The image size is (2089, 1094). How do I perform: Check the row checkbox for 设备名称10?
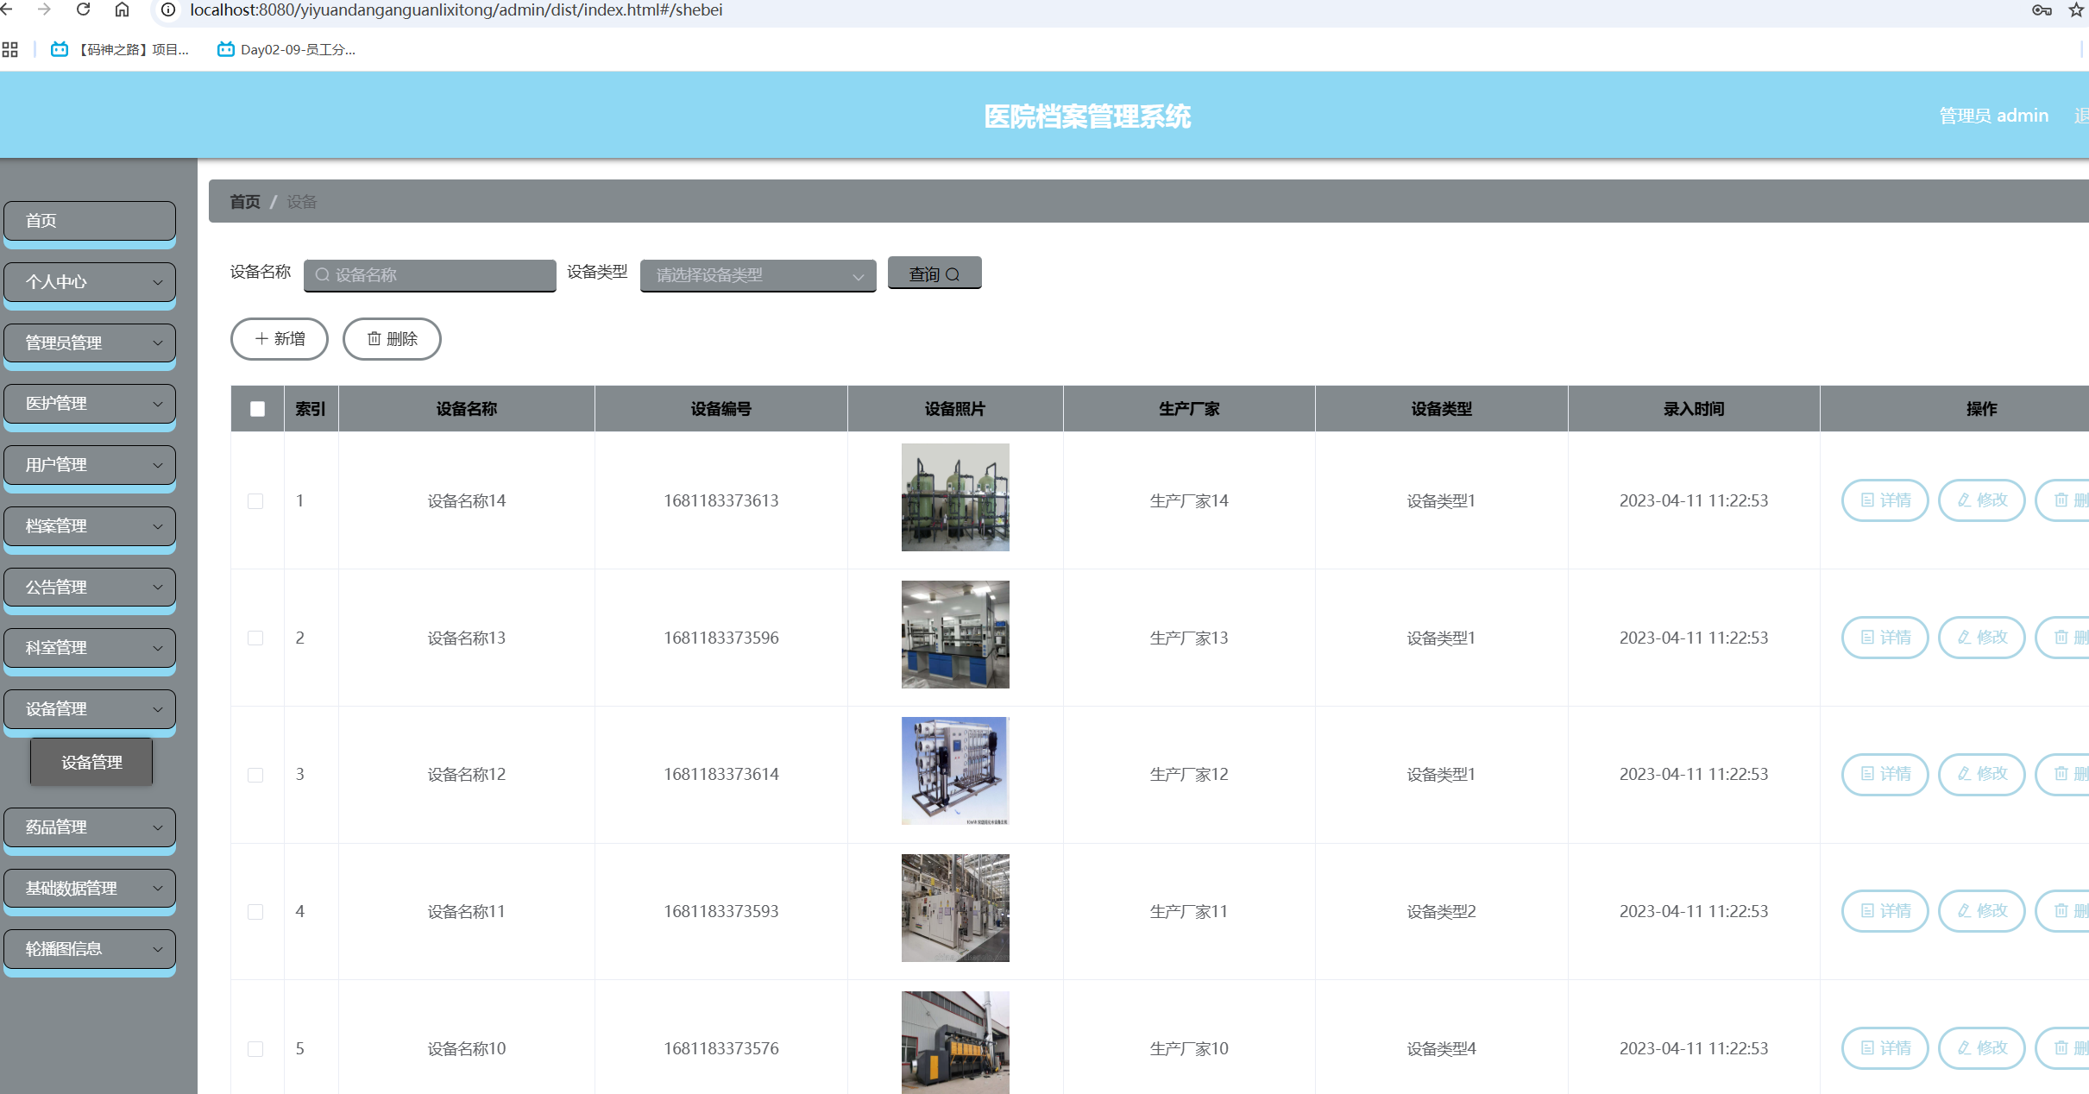[255, 1049]
